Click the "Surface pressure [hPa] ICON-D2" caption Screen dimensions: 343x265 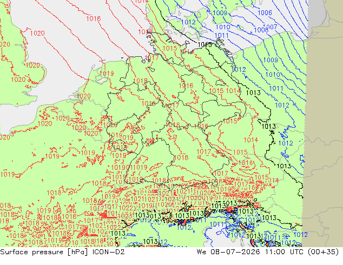[62, 252]
